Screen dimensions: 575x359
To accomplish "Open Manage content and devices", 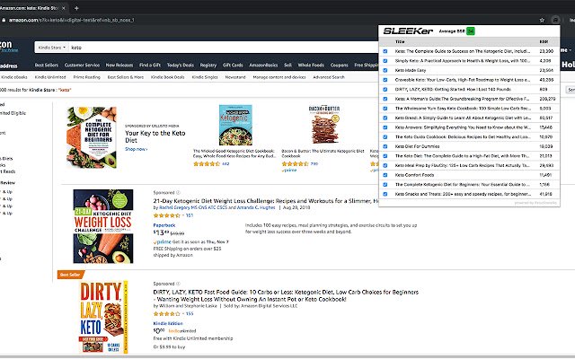I will [x=279, y=77].
